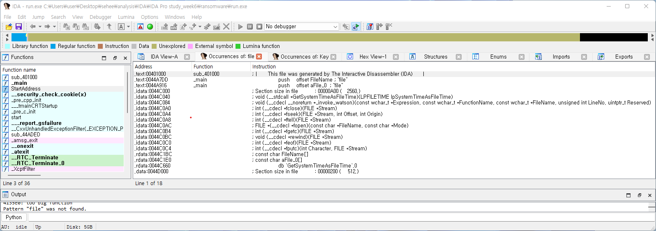This screenshot has height=231, width=656.
Task: Close the 'Occurrences of: file' tab
Action: (259, 57)
